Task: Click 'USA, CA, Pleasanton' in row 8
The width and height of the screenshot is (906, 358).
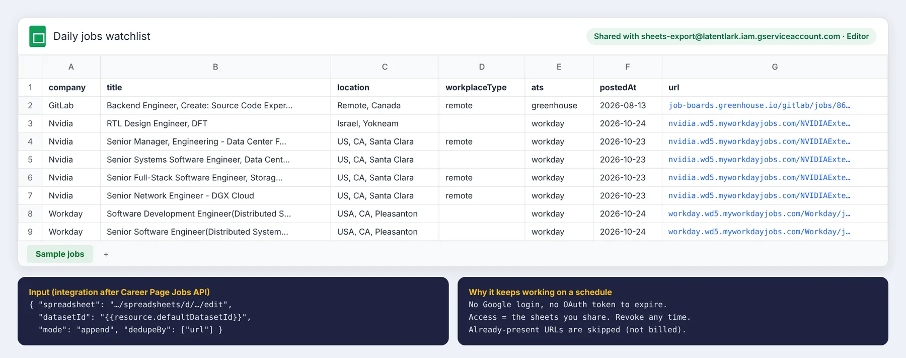Action: click(x=385, y=214)
